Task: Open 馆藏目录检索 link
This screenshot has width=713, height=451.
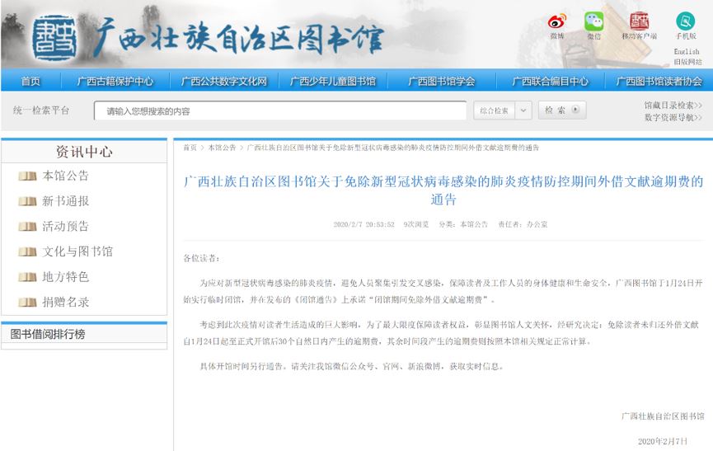Action: point(673,105)
